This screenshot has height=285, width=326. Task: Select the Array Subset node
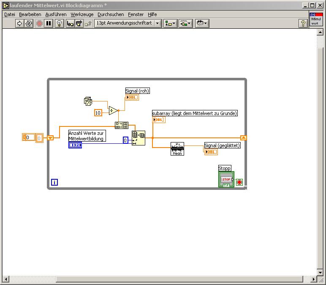tap(139, 138)
